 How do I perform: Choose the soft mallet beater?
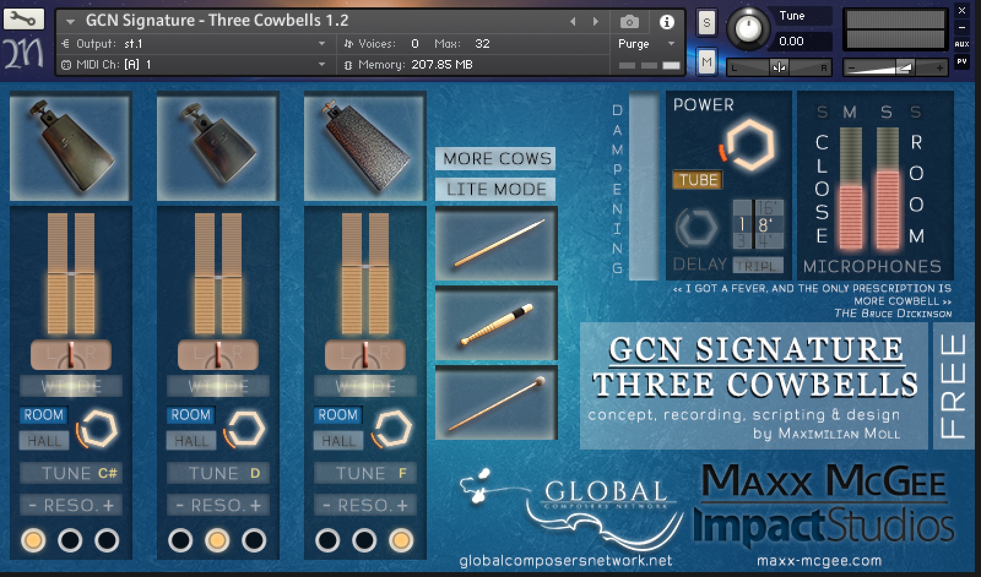[x=496, y=403]
